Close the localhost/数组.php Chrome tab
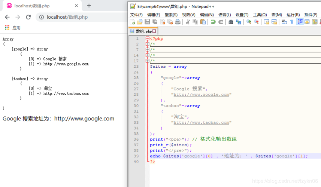 (x=76, y=6)
